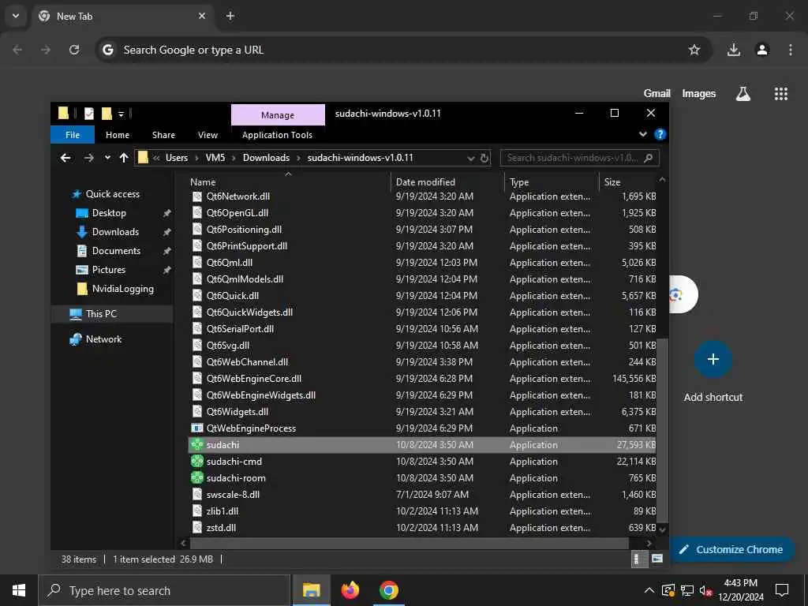Go forward in File Explorer

pos(88,158)
